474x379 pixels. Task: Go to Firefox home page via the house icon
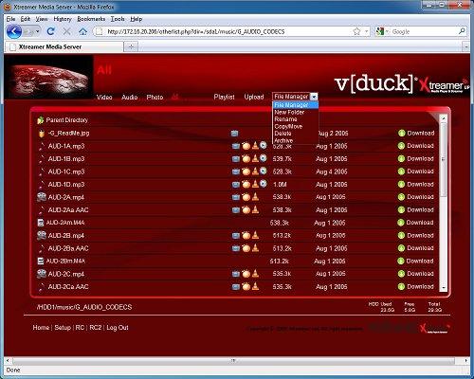82,31
